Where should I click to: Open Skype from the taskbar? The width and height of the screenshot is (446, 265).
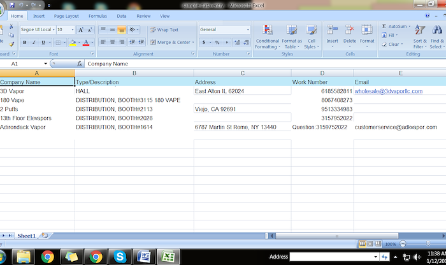[120, 257]
